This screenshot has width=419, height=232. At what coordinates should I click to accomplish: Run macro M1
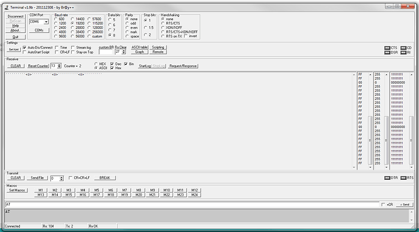click(x=41, y=190)
